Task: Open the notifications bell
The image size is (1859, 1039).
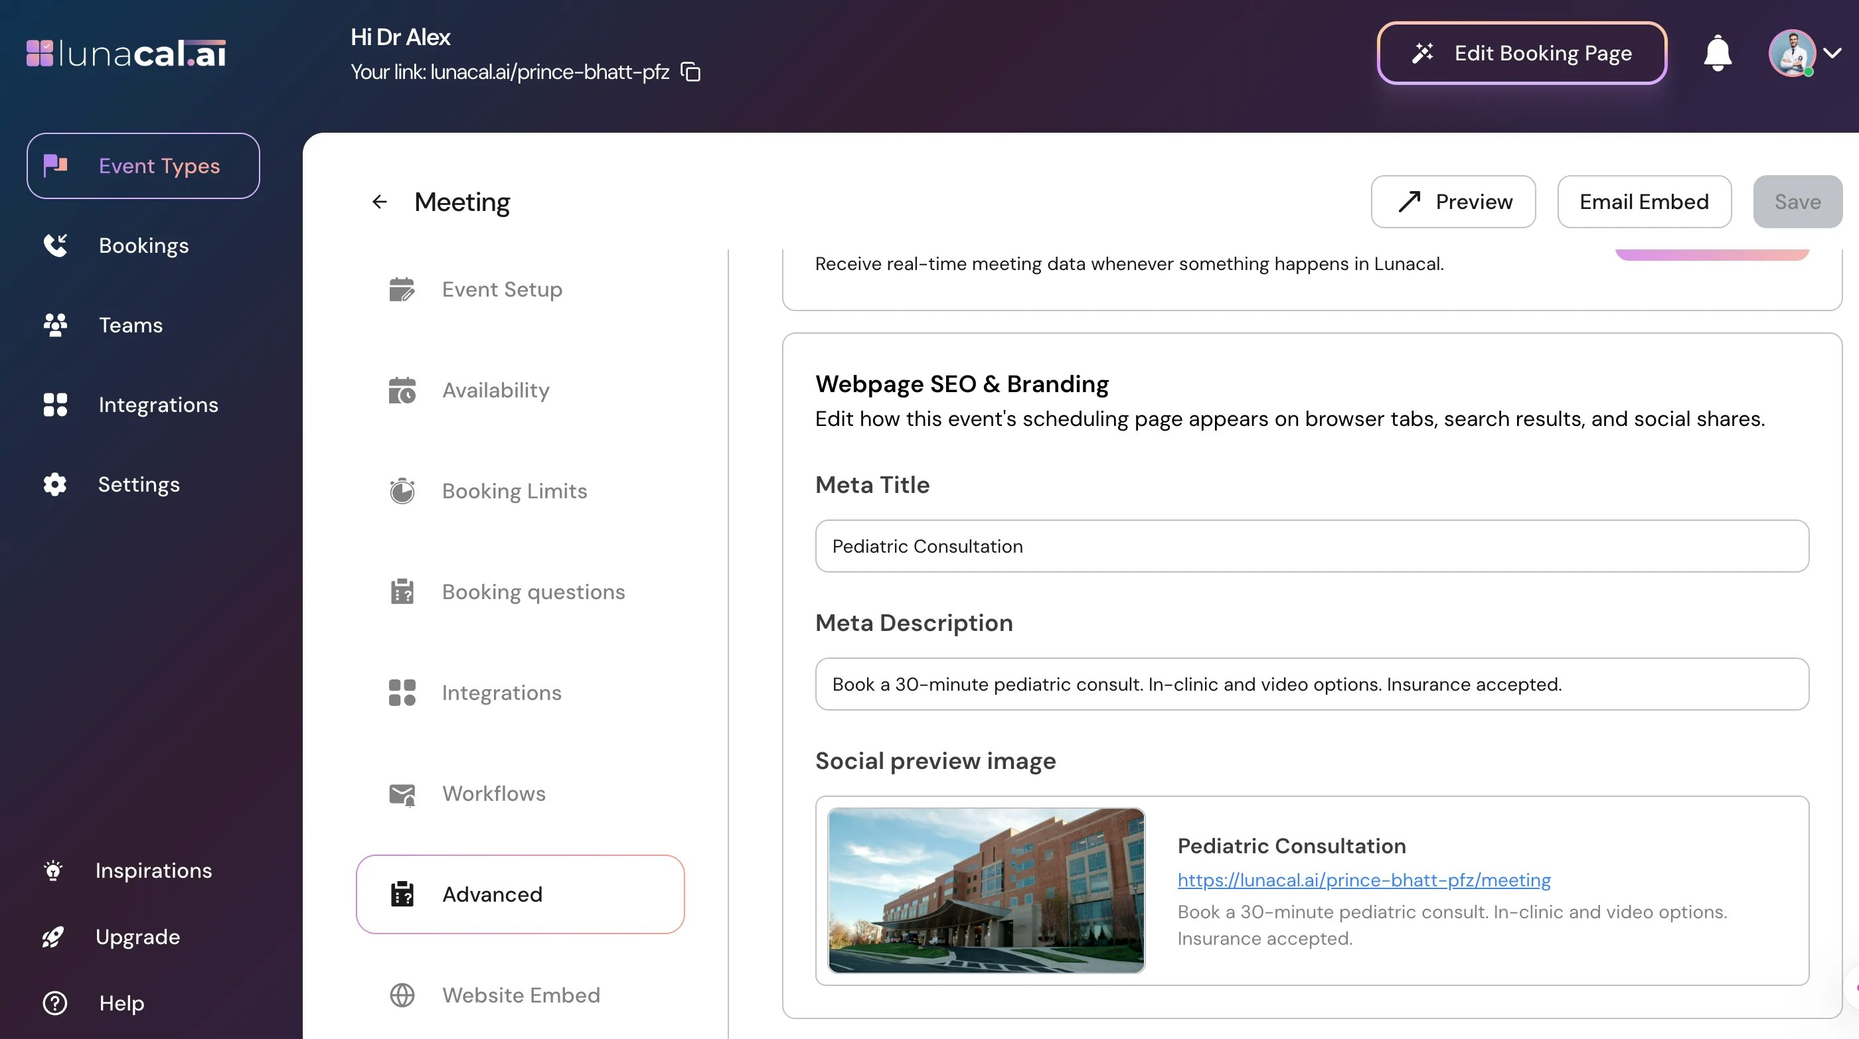Action: pos(1717,53)
